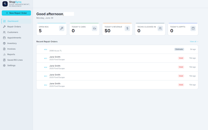Image resolution: width=208 pixels, height=130 pixels.
Task: Open the Reports section
Action: pos(16,54)
